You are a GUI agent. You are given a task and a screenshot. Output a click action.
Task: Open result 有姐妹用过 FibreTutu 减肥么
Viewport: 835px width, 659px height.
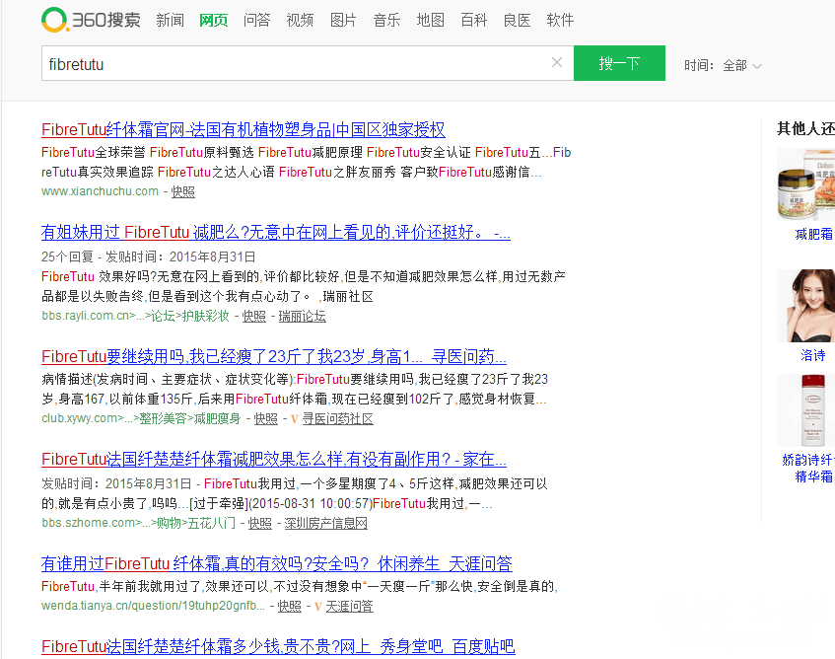click(x=276, y=232)
